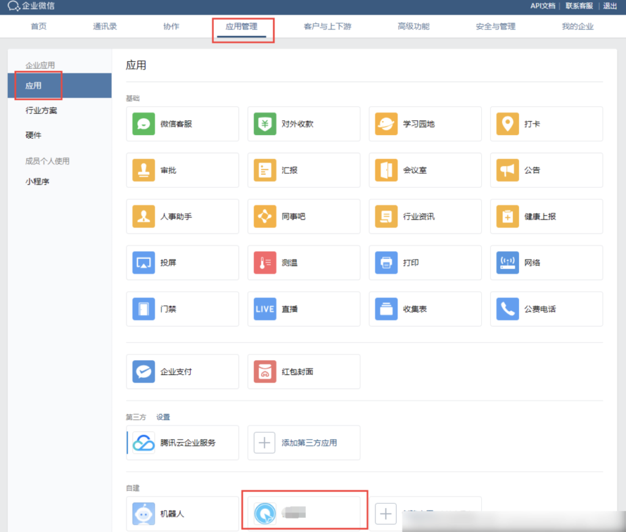Select the 公费电话 phone app
Viewport: 626px width, 532px height.
pyautogui.click(x=546, y=309)
